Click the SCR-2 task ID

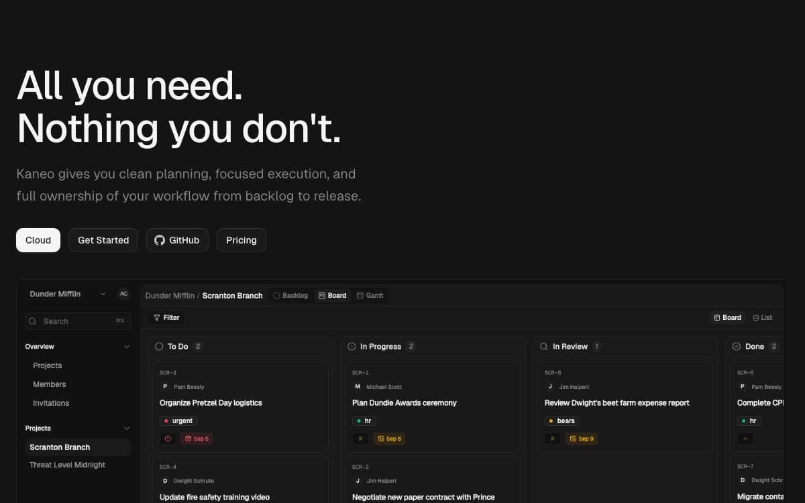click(x=360, y=467)
